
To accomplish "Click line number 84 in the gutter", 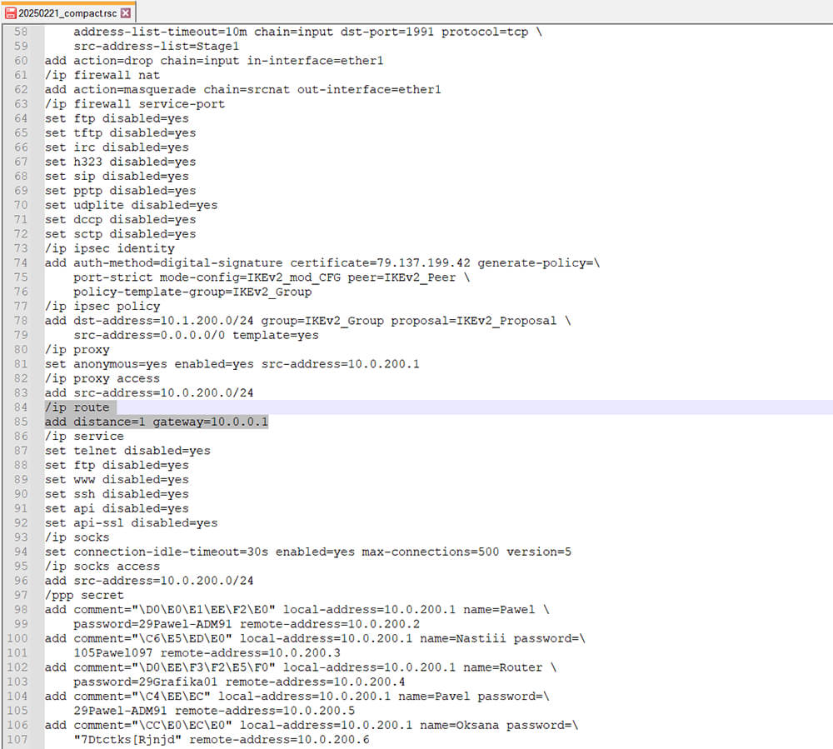I will point(21,407).
